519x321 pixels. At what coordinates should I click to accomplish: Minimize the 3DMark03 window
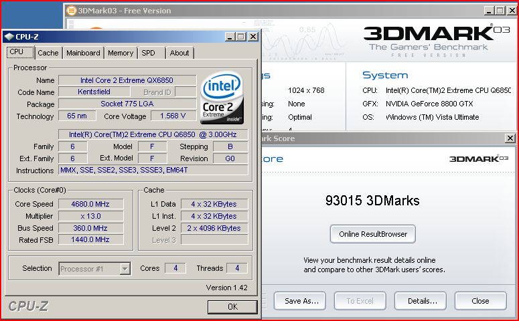(490, 11)
